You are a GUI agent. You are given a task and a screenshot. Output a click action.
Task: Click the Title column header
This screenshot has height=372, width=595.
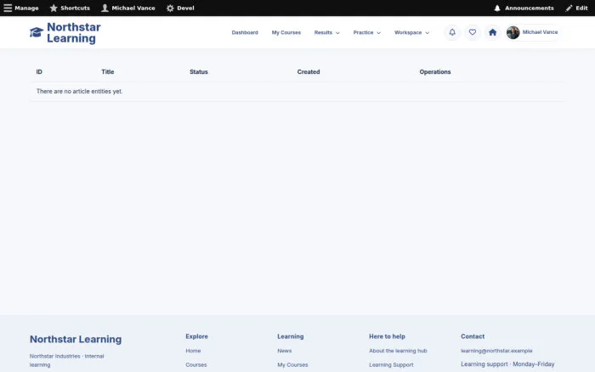tap(108, 71)
